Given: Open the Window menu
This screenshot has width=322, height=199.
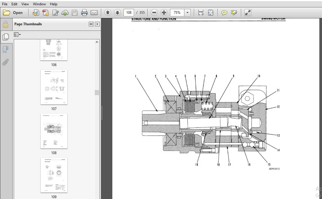Looking at the screenshot, I should click(39, 4).
